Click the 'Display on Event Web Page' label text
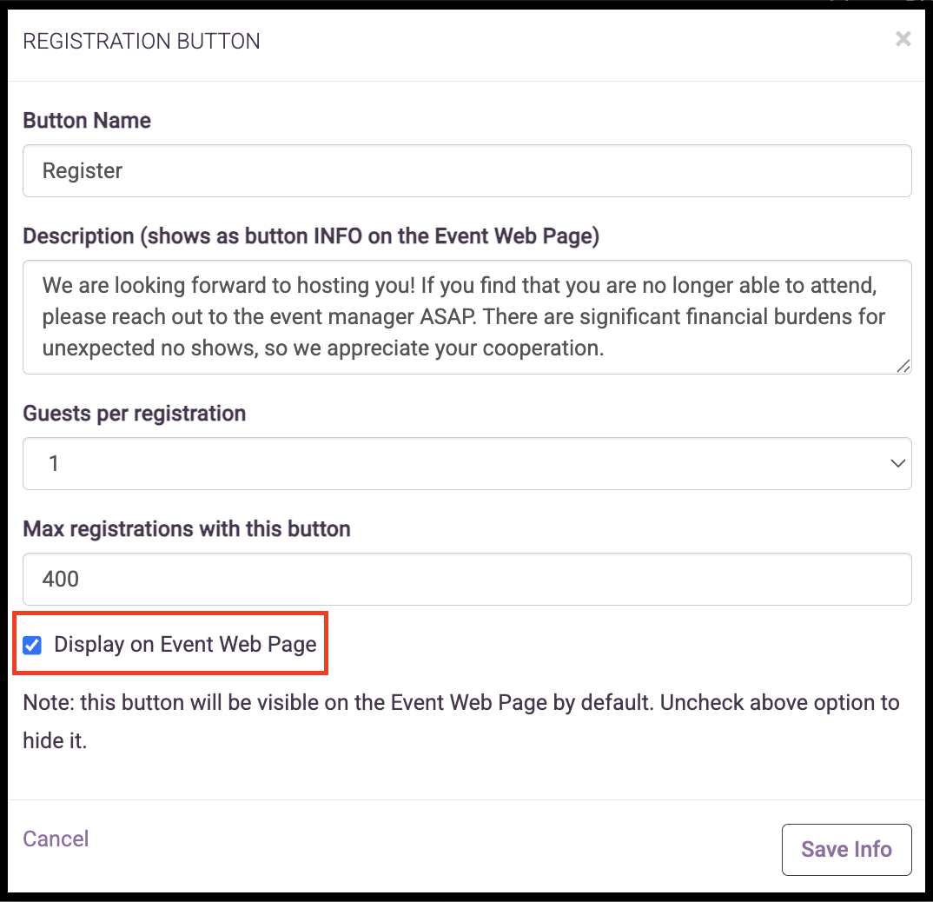 185,645
